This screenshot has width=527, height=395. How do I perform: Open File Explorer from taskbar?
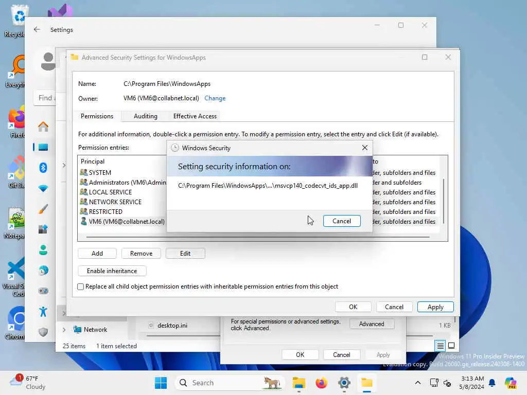[299, 383]
